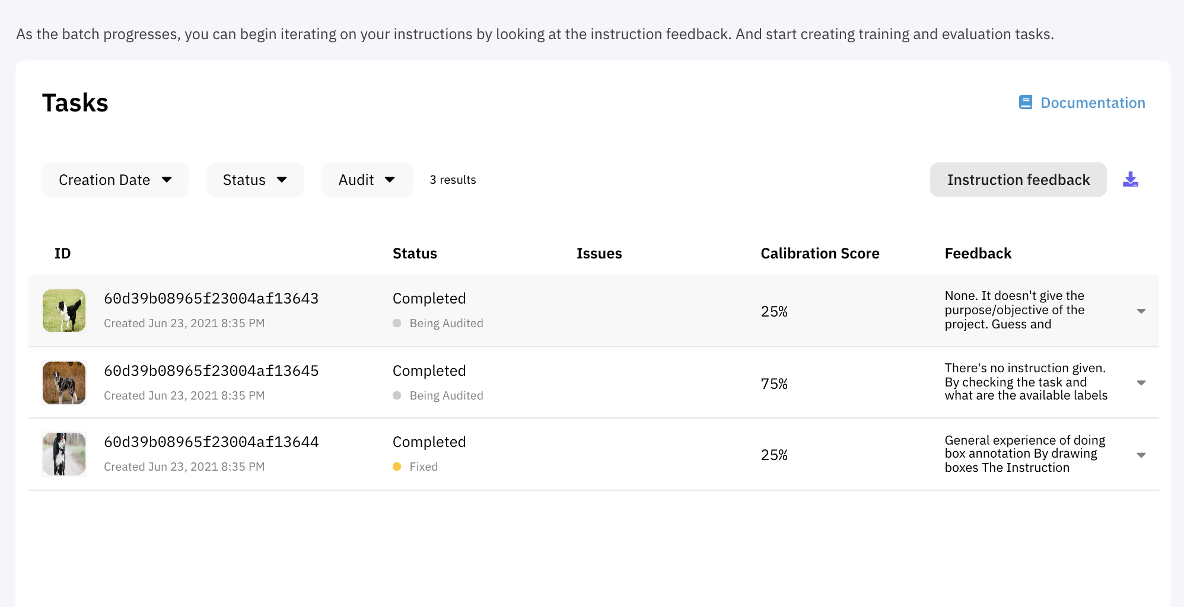The height and width of the screenshot is (607, 1184).
Task: Open the Creation Date filter dropdown
Action: tap(115, 180)
